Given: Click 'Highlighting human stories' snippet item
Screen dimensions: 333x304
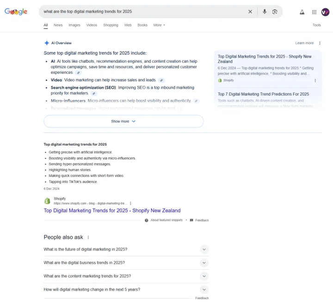Looking at the screenshot, I should (70, 170).
